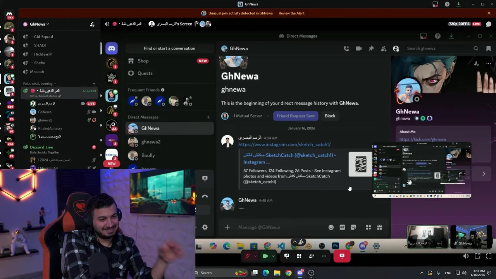Click 'Find or start a conversation' search box

[x=169, y=48]
